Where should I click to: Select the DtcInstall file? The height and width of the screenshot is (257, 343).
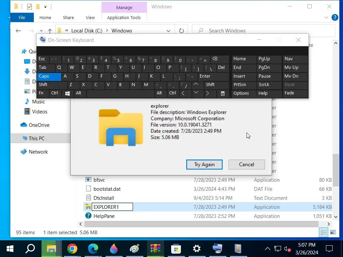click(104, 198)
